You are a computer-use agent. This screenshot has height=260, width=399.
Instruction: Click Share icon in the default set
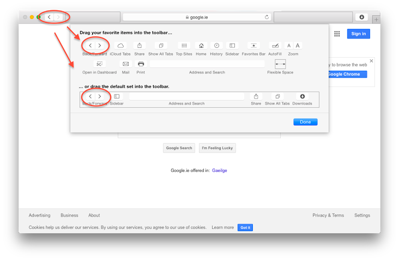[256, 96]
